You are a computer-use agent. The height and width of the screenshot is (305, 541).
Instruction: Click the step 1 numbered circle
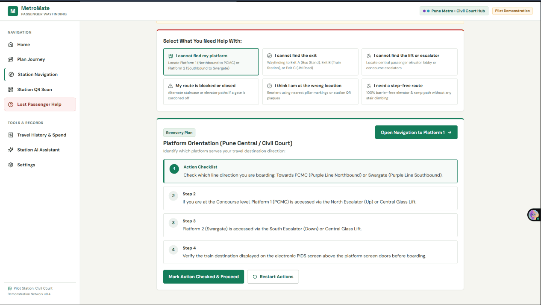point(174,169)
